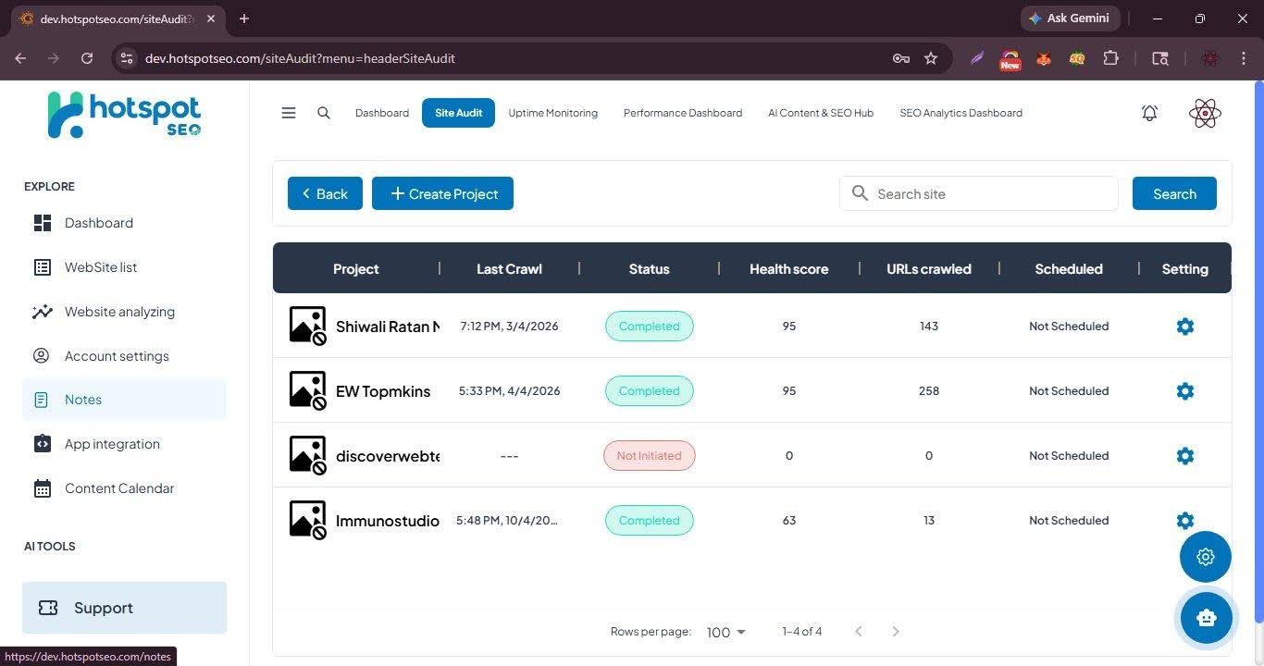Open WebSite list in sidebar
Image resolution: width=1264 pixels, height=666 pixels.
tap(124, 267)
